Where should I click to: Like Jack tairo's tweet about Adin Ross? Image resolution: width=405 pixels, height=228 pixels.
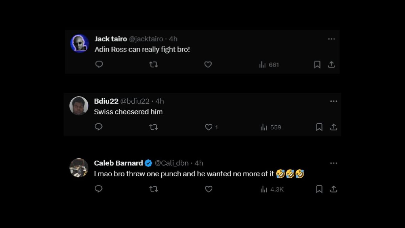208,65
